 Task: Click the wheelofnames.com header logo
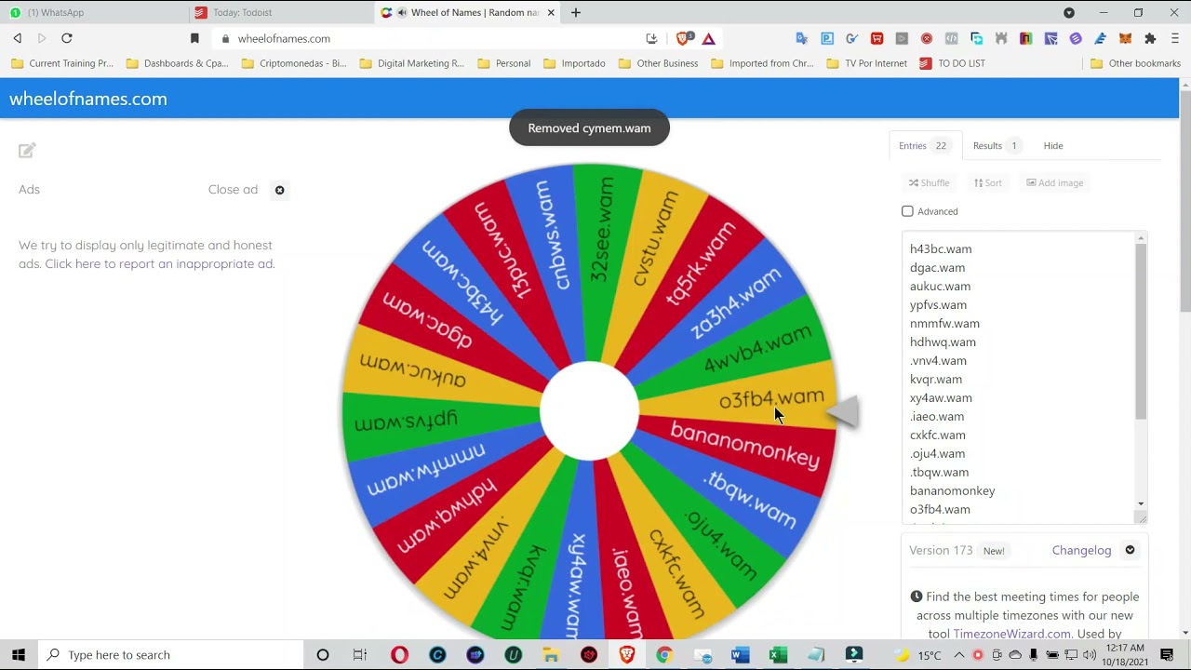pyautogui.click(x=88, y=99)
